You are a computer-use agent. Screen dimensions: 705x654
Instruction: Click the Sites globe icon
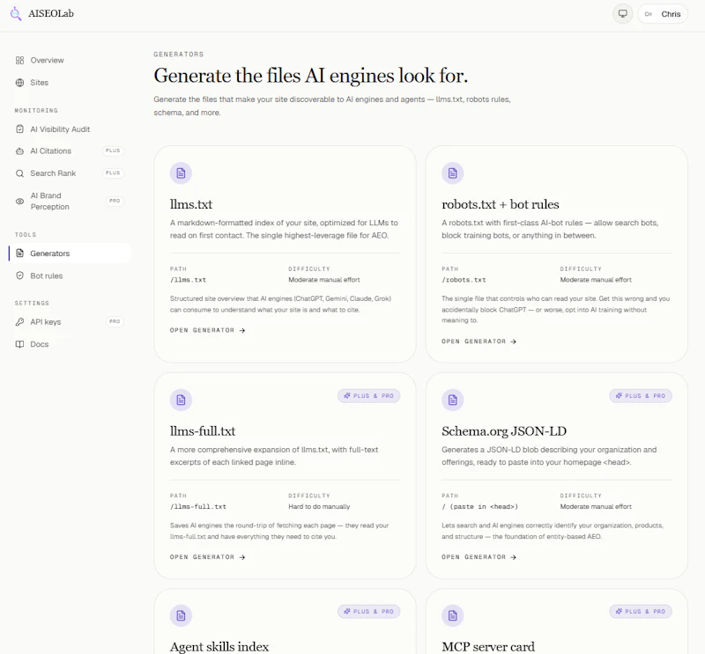coord(19,83)
